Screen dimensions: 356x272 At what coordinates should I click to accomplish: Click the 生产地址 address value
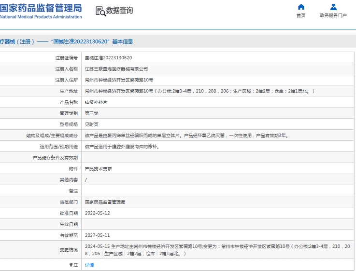[199, 91]
